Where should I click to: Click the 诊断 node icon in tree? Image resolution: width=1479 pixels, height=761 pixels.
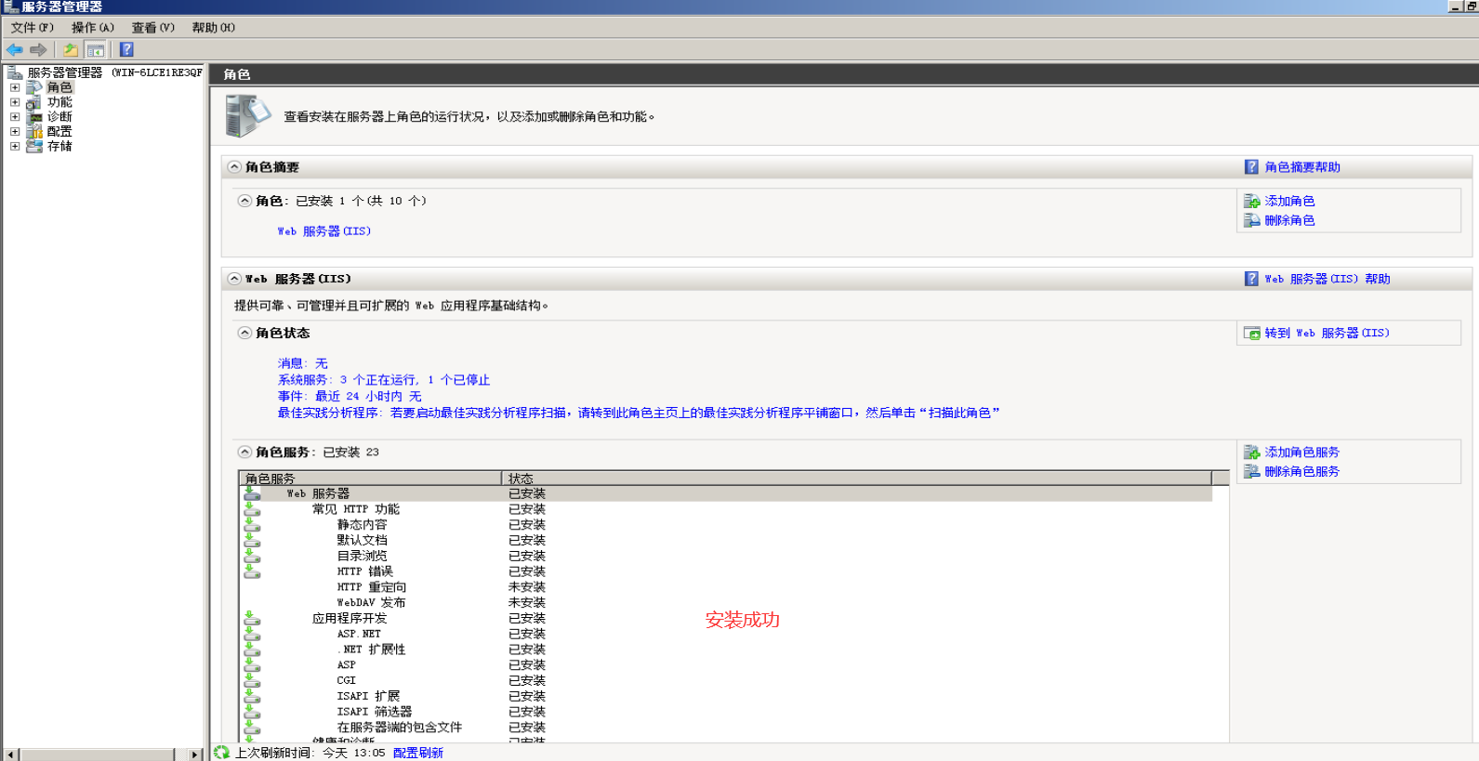click(x=34, y=117)
